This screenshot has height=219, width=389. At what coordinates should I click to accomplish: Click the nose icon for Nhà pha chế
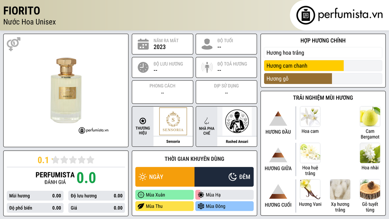(x=206, y=121)
